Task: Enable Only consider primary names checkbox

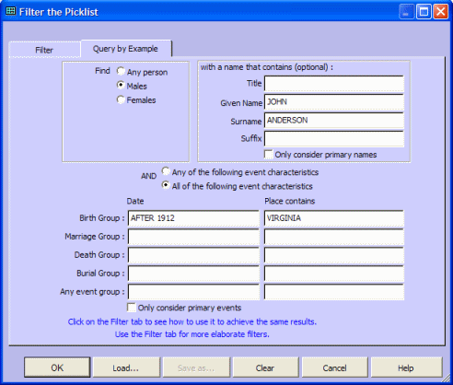Action: click(x=269, y=154)
